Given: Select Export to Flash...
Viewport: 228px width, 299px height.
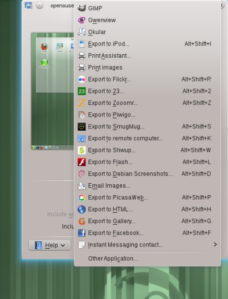Looking at the screenshot, I should (147, 162).
